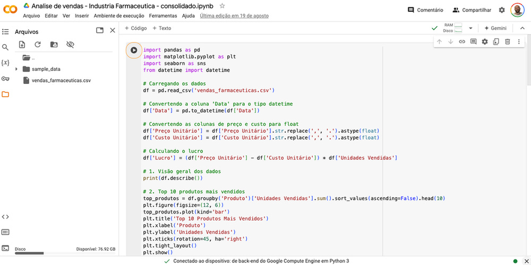Copy link to cell icon
Image resolution: width=531 pixels, height=265 pixels.
pos(462,41)
